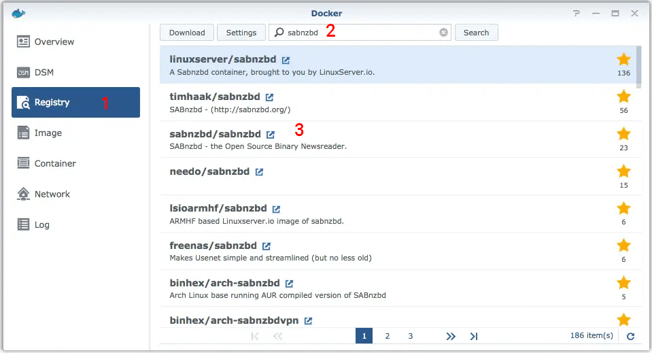Open help with question mark icon
This screenshot has width=652, height=353.
[x=576, y=14]
